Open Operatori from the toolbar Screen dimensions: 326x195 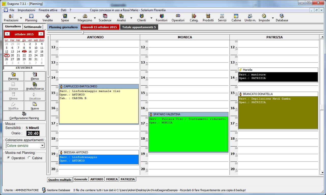(178, 18)
